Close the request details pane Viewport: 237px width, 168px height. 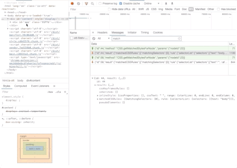(93, 33)
